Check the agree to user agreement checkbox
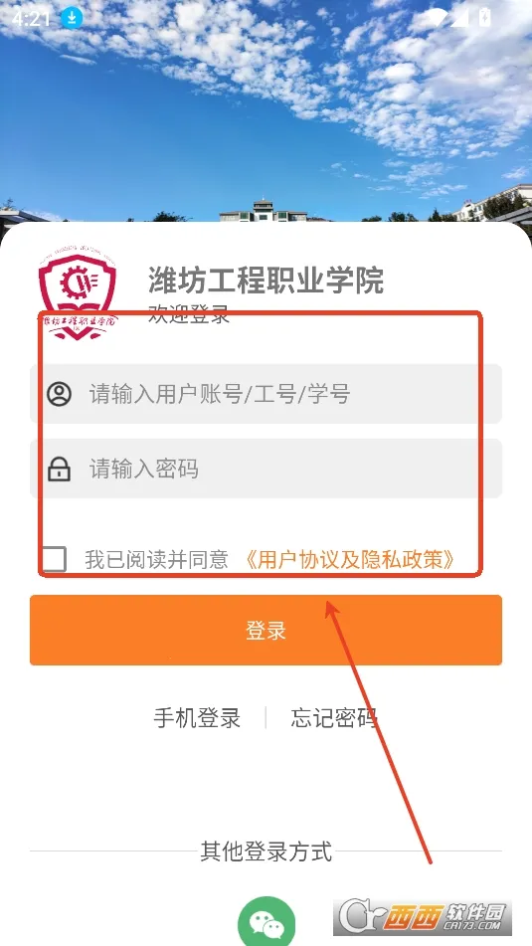The width and height of the screenshot is (532, 946). 53,559
